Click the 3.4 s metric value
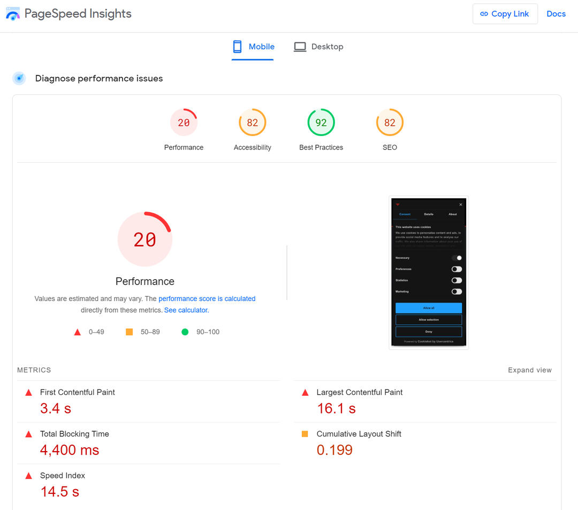This screenshot has width=578, height=510. [x=56, y=409]
